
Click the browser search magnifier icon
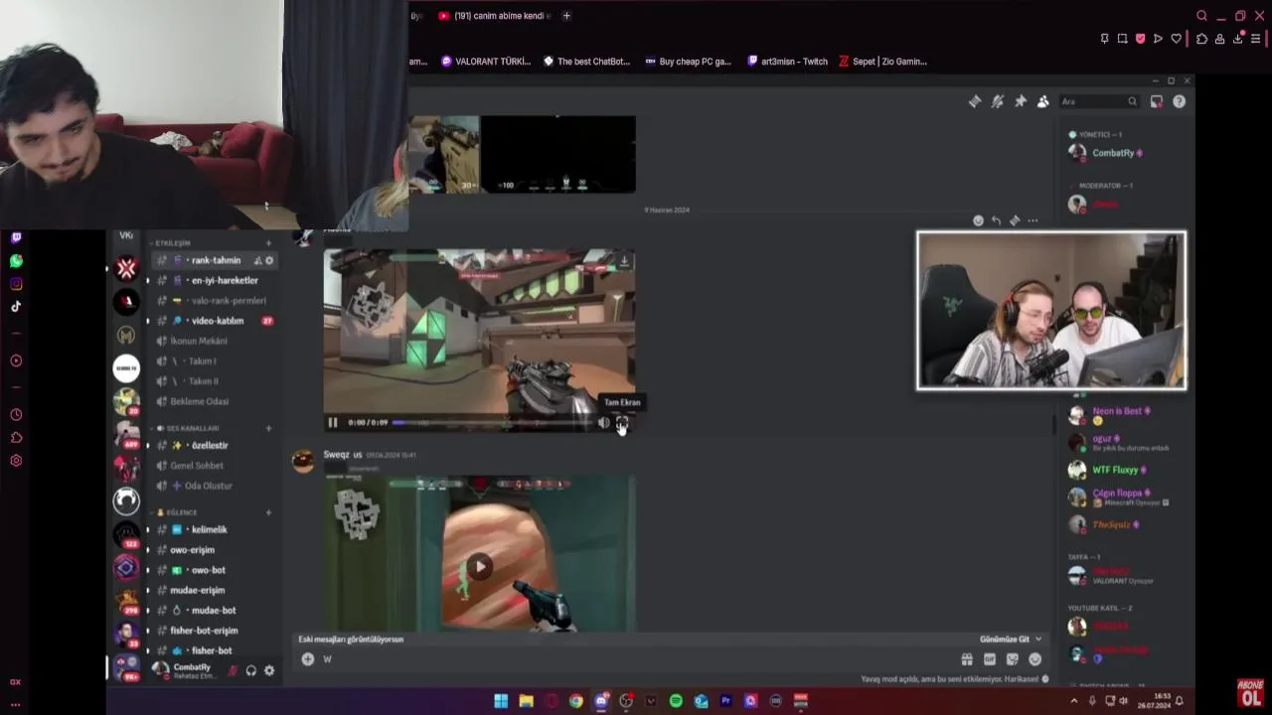click(1201, 16)
